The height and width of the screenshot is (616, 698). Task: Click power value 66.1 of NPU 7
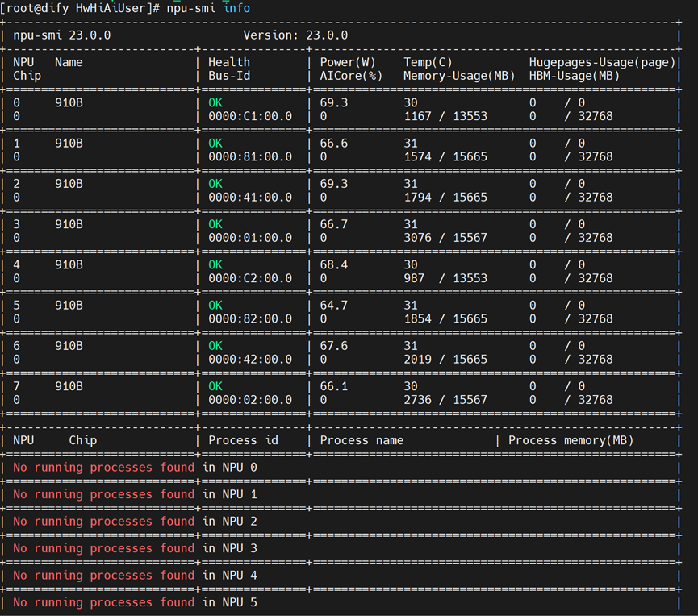[334, 386]
